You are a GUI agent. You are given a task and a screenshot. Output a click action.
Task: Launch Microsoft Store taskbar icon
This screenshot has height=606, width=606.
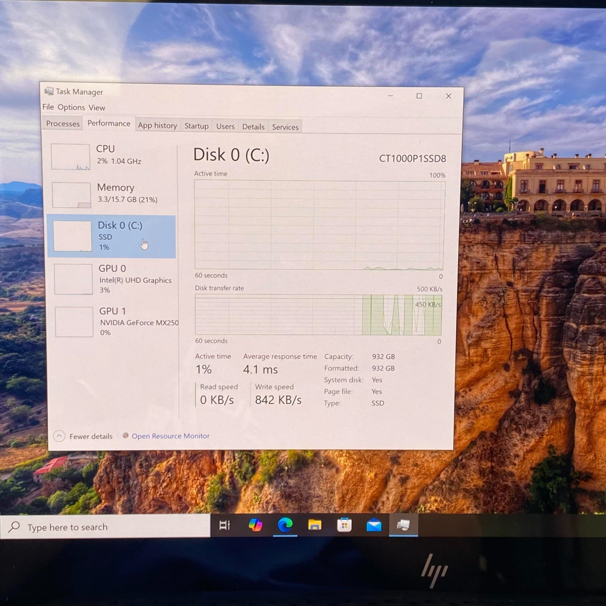(344, 525)
